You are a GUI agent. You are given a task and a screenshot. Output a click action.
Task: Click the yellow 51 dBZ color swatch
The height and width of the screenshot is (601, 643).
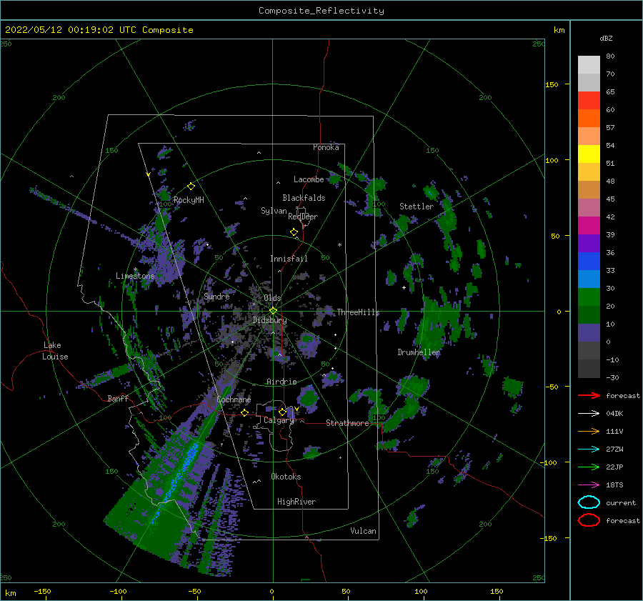(x=589, y=154)
